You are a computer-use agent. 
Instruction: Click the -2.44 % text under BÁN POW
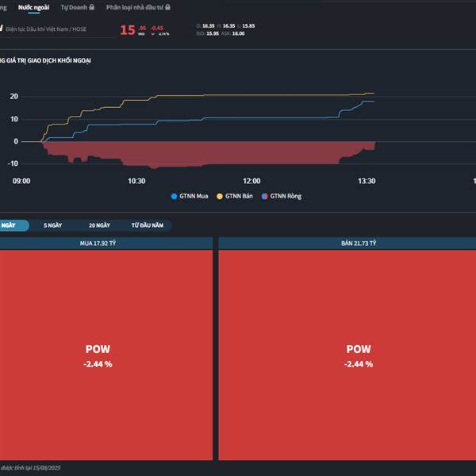359,364
